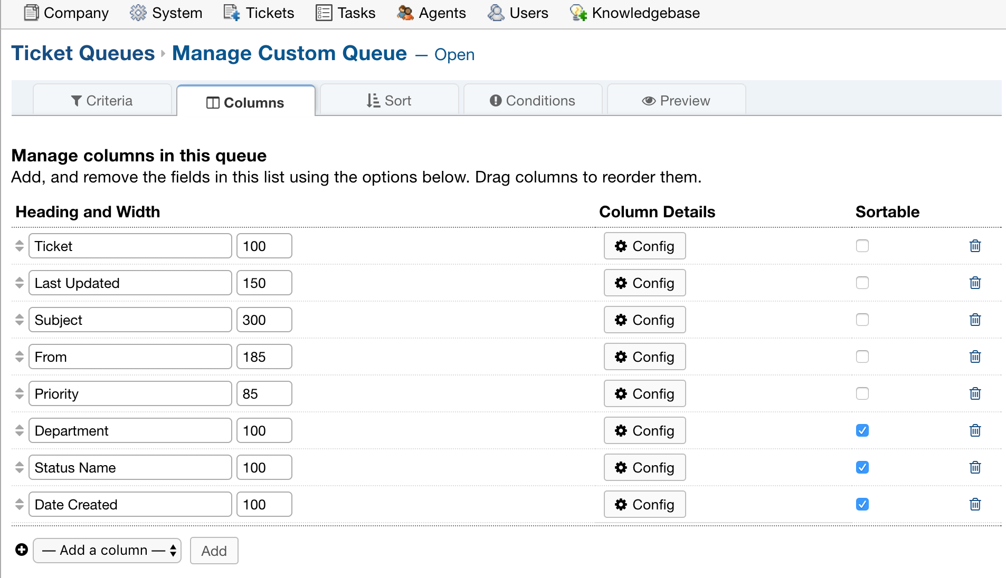
Task: Open the Knowledgebase navigation menu
Action: [635, 13]
